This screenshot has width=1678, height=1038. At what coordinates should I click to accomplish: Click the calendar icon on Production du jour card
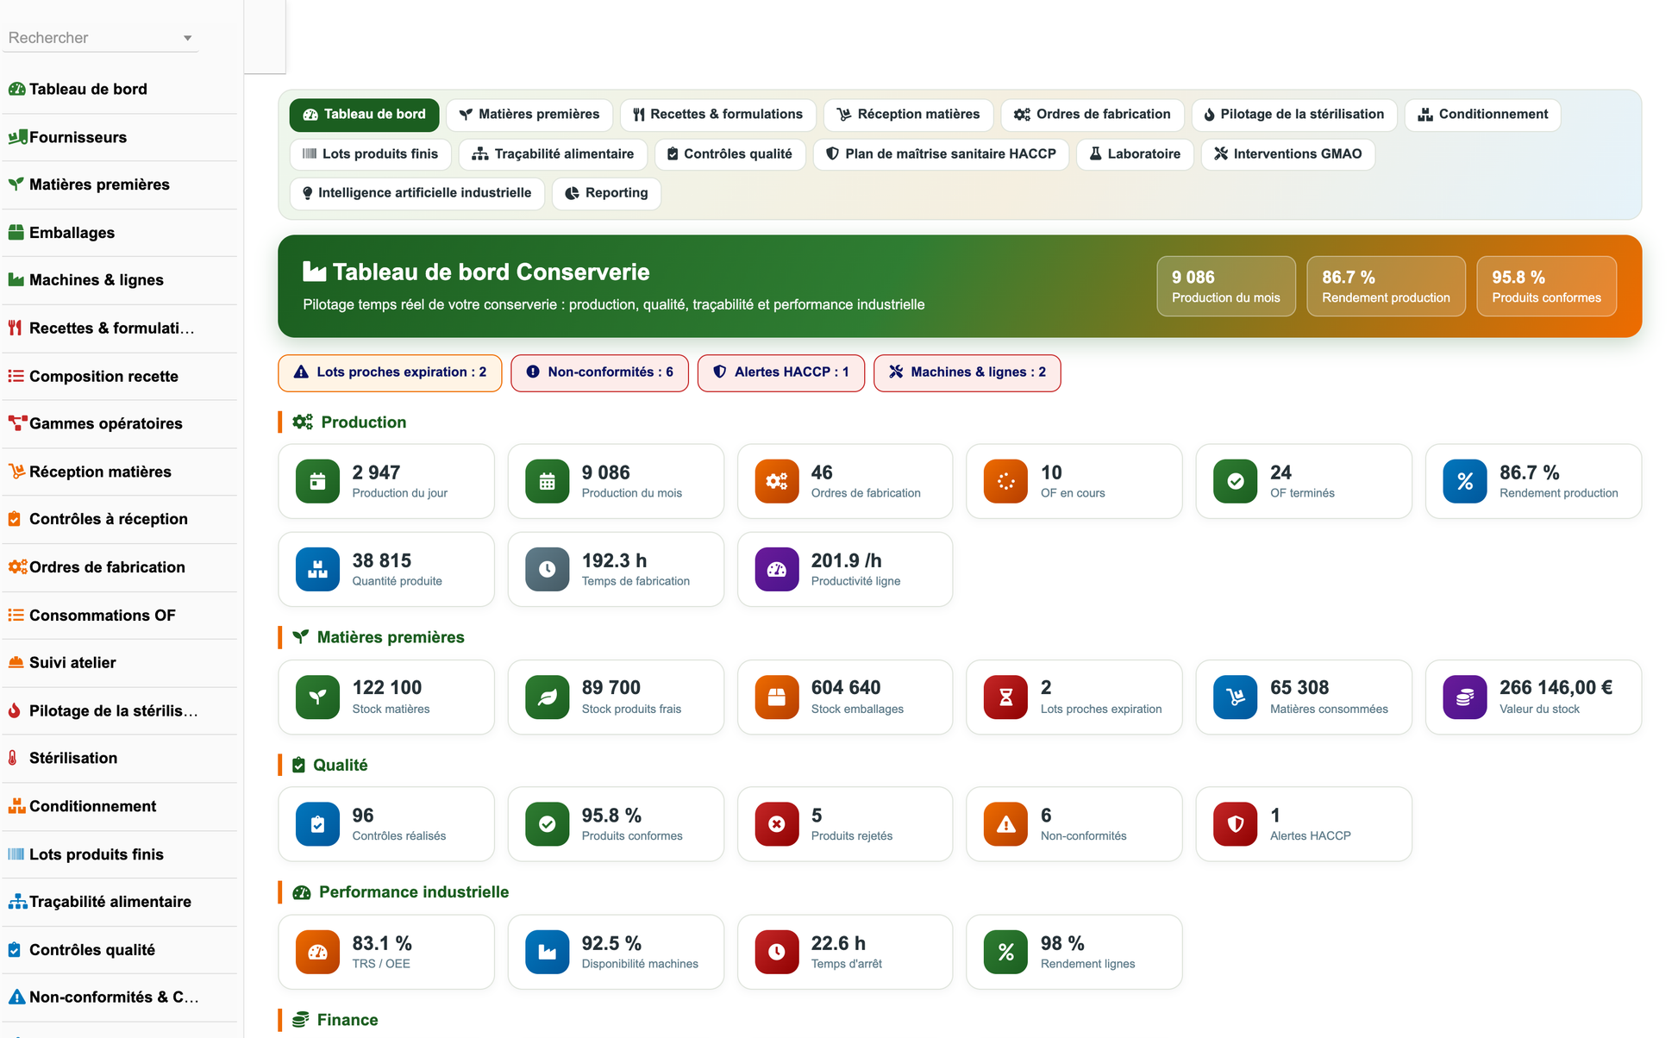(x=317, y=481)
